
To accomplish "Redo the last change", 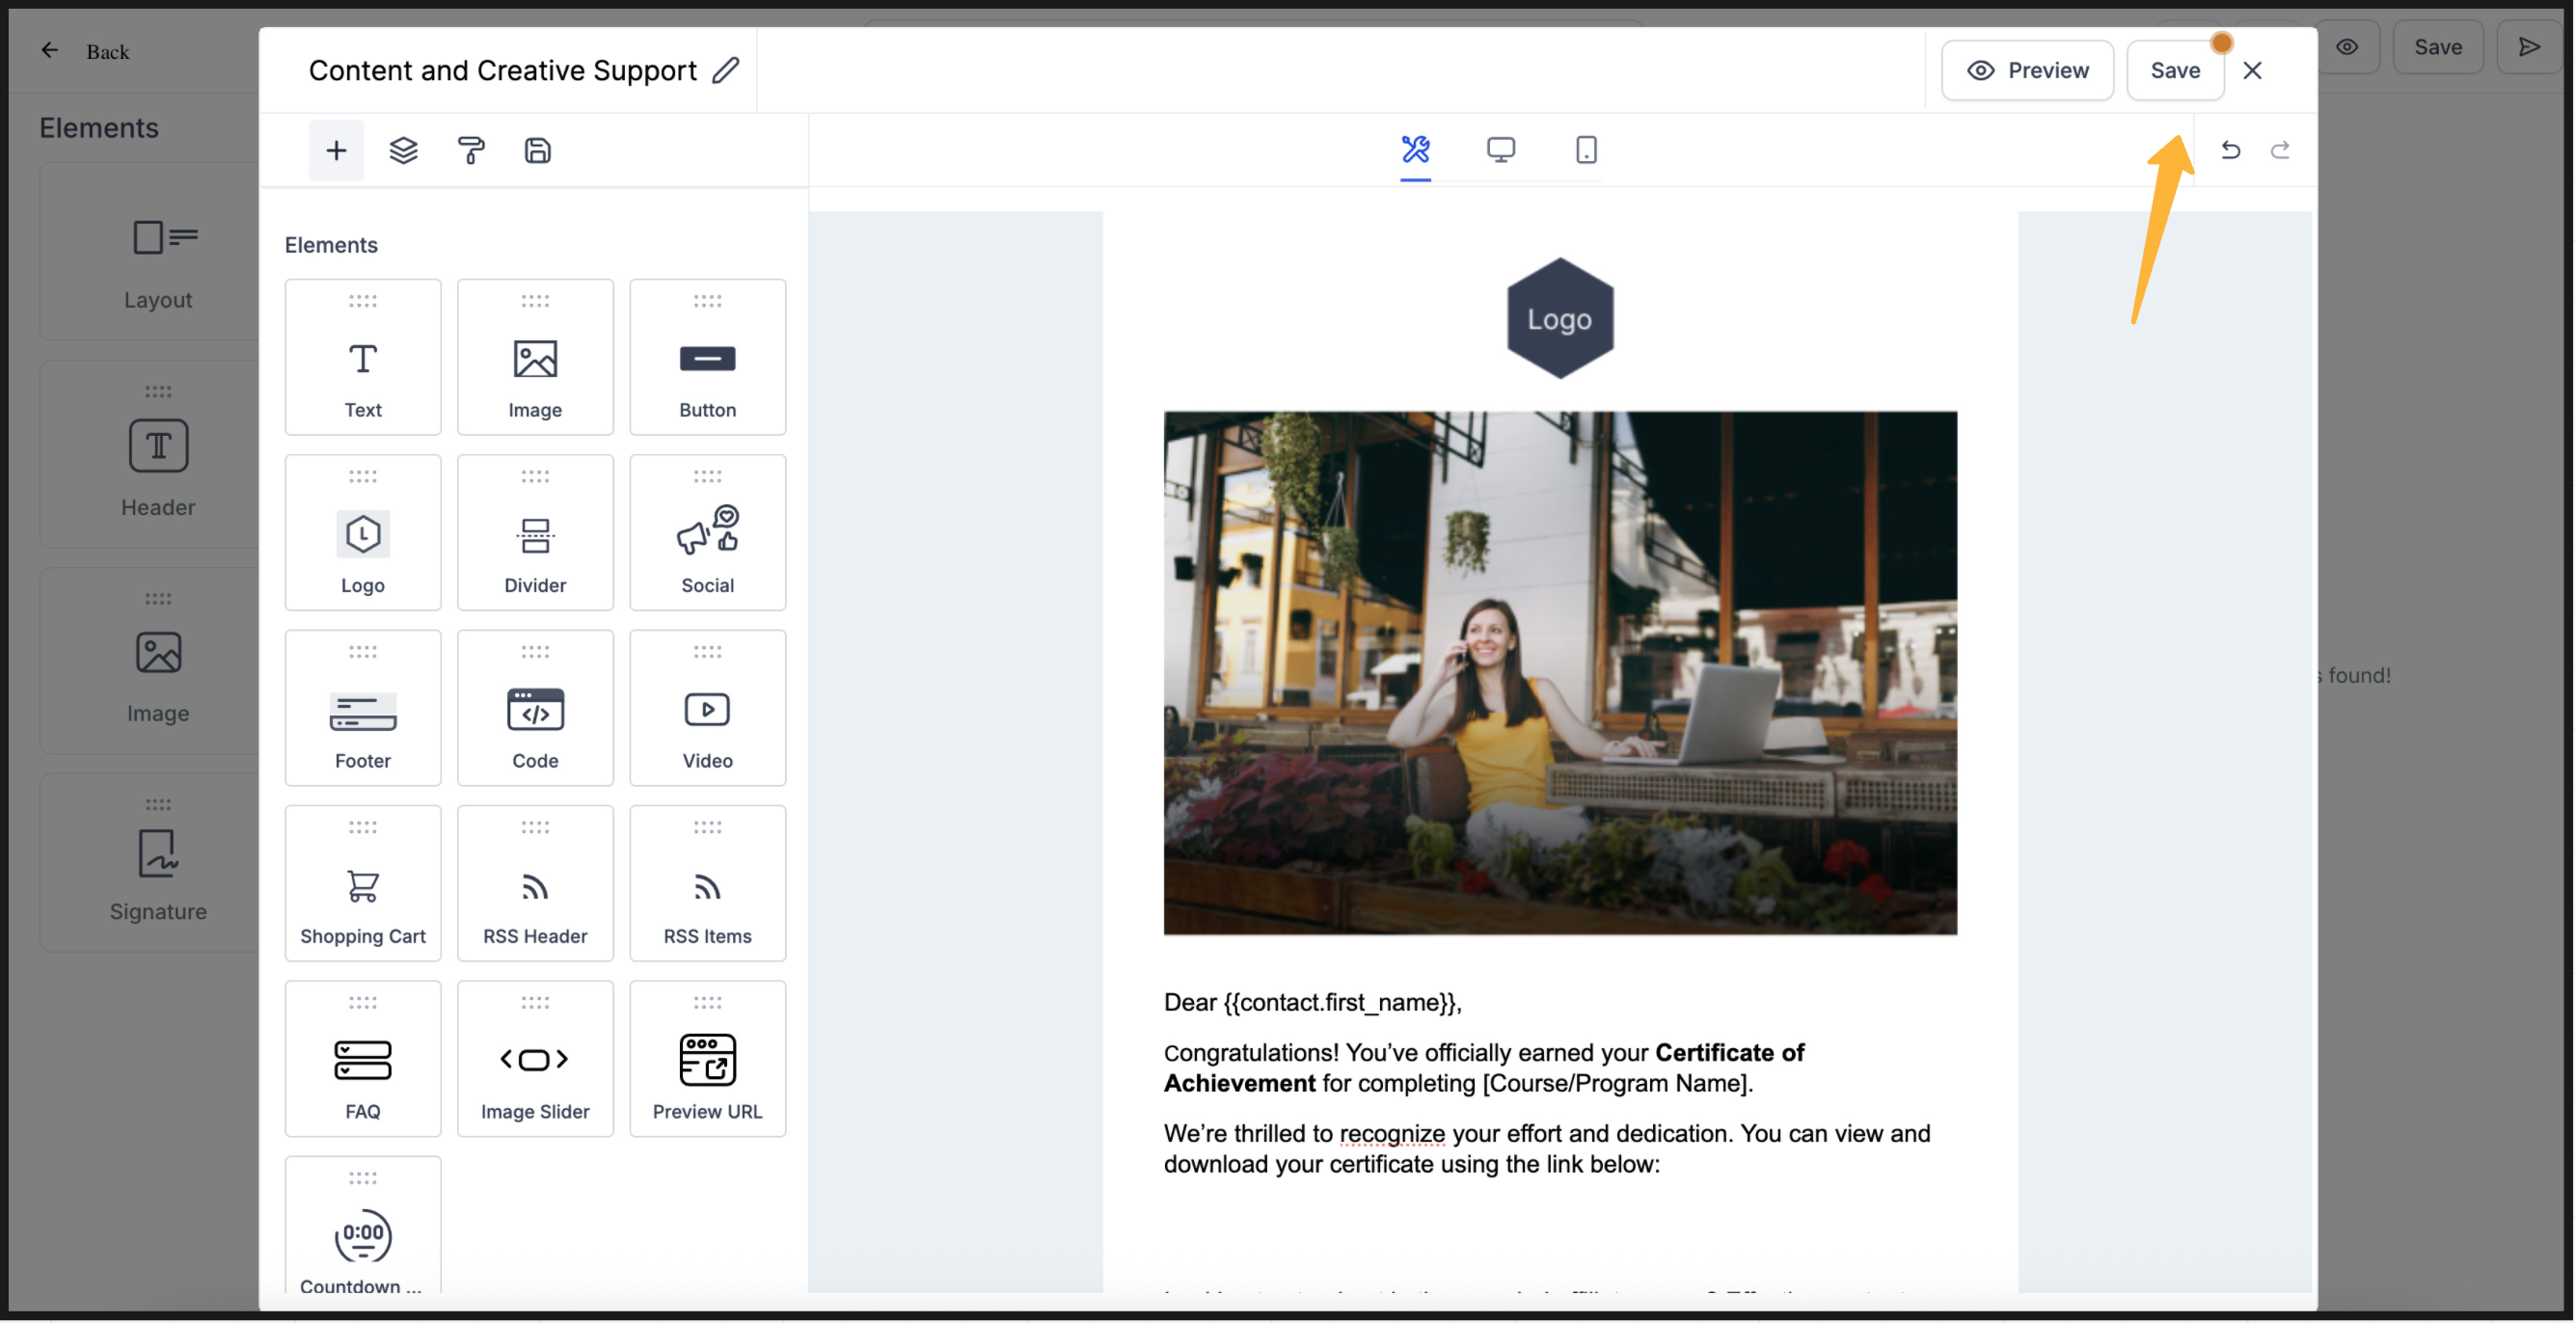I will [2280, 149].
